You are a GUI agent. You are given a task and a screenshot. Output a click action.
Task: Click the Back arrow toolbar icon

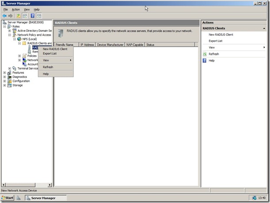4,16
